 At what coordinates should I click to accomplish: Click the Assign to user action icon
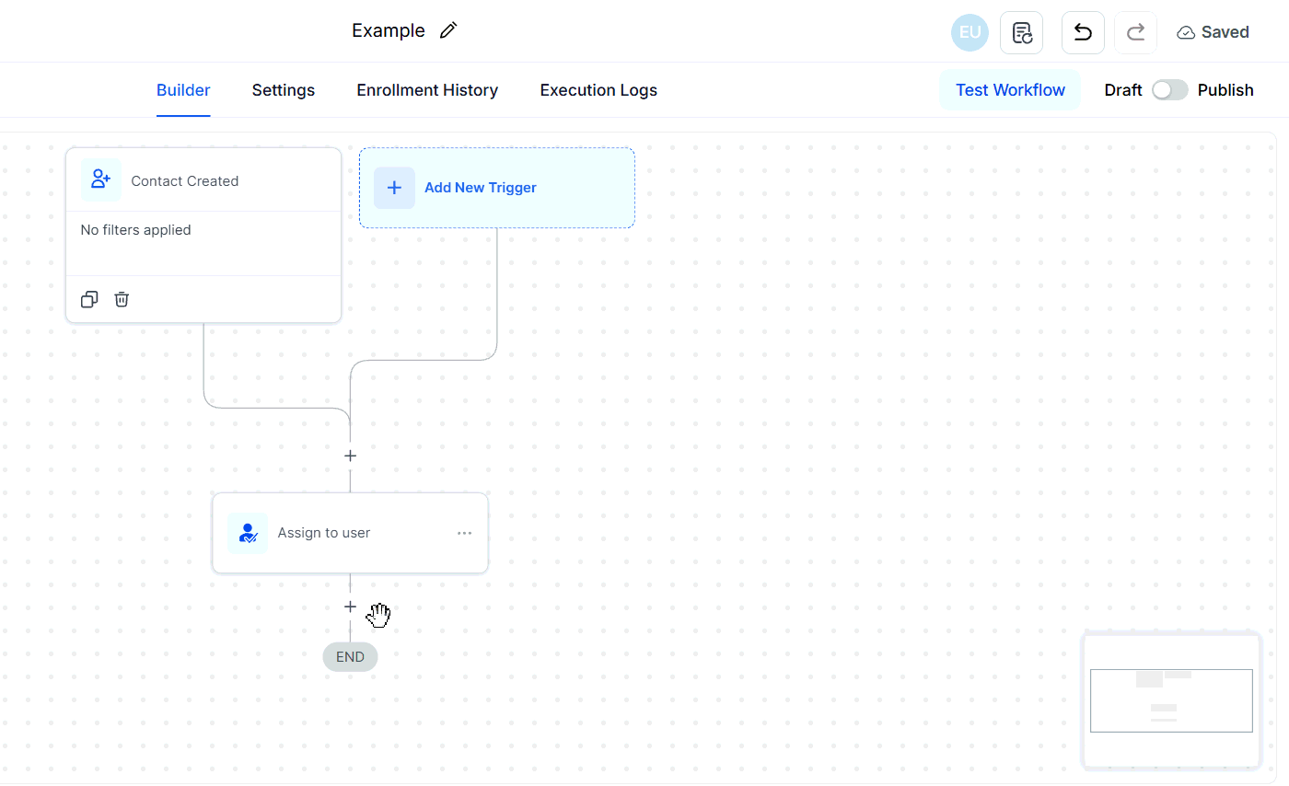pos(248,532)
